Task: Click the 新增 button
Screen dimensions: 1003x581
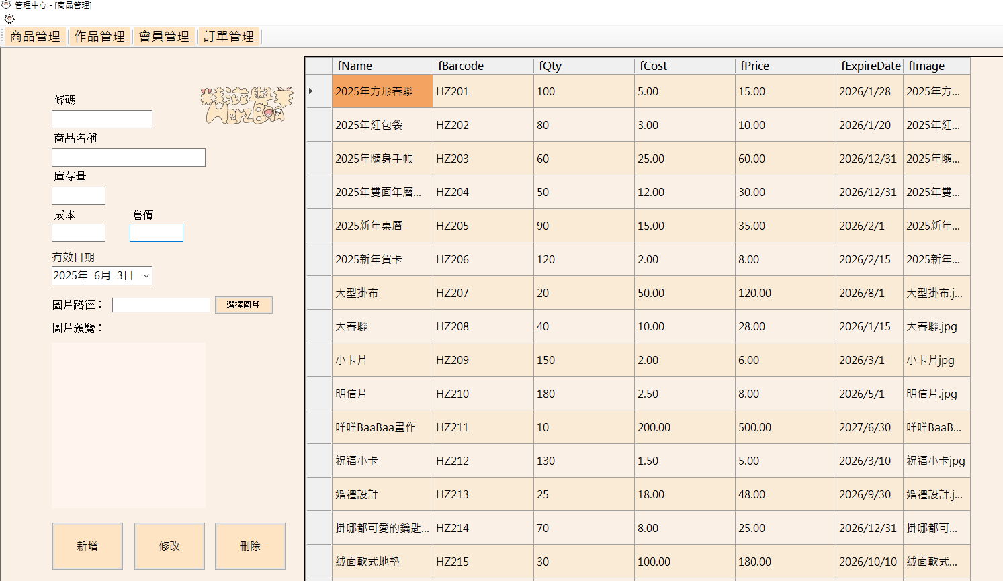Action: [87, 546]
